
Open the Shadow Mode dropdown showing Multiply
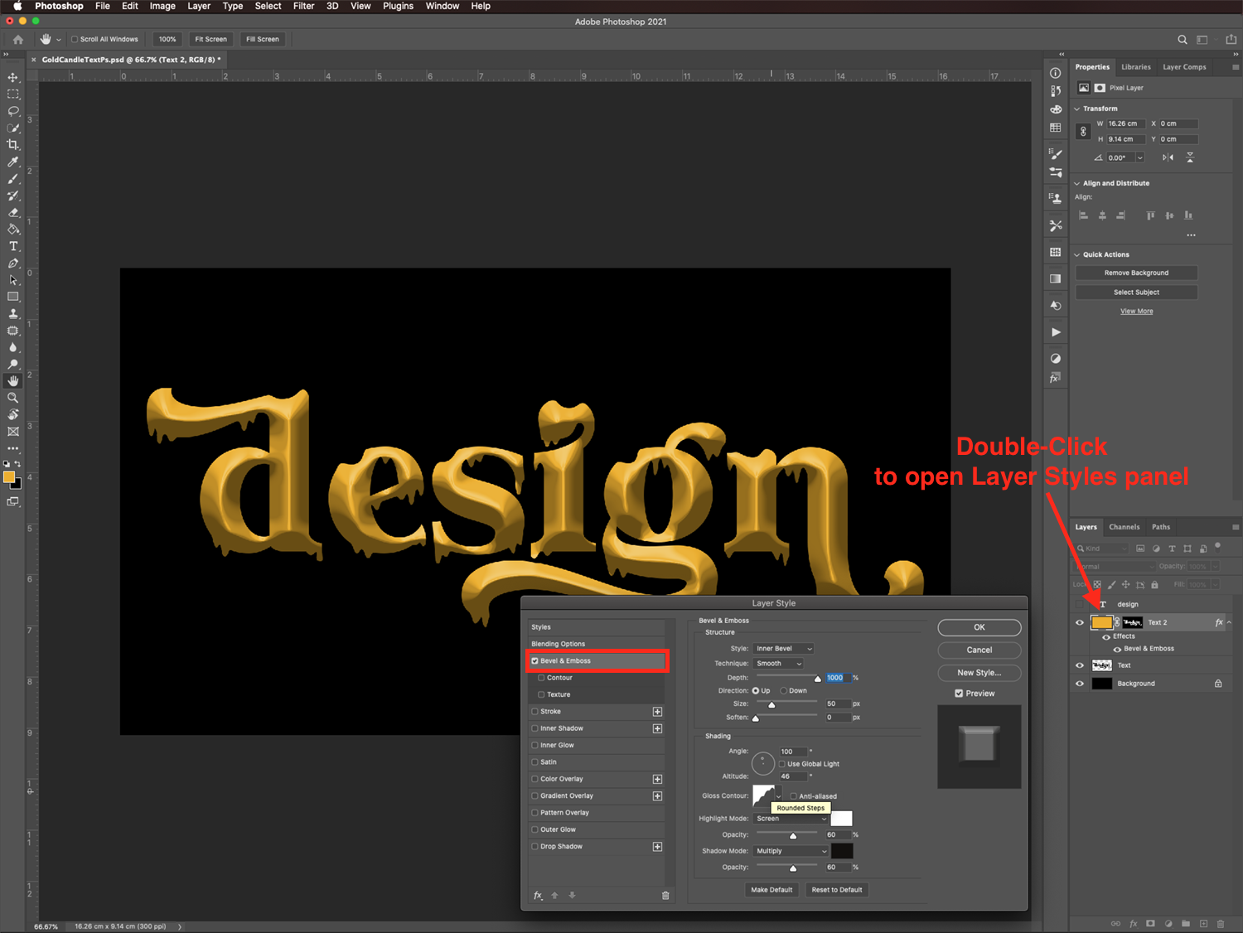791,851
